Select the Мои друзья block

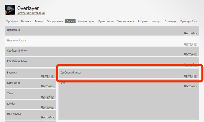(30, 115)
